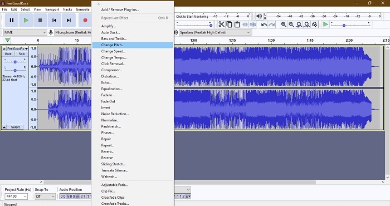The width and height of the screenshot is (390, 206).
Task: Choose Truncate Silence effect
Action: [133, 170]
